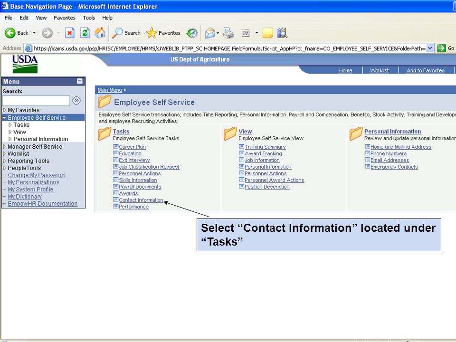Click the Stop loading icon

69,33
